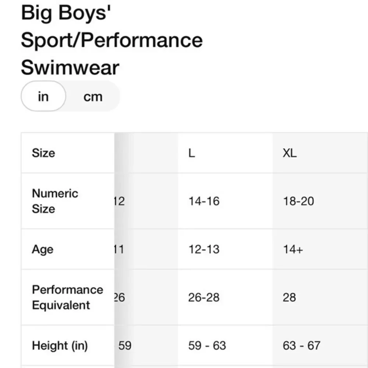Click the 12-13 age cell
368x368 pixels.
pos(204,249)
